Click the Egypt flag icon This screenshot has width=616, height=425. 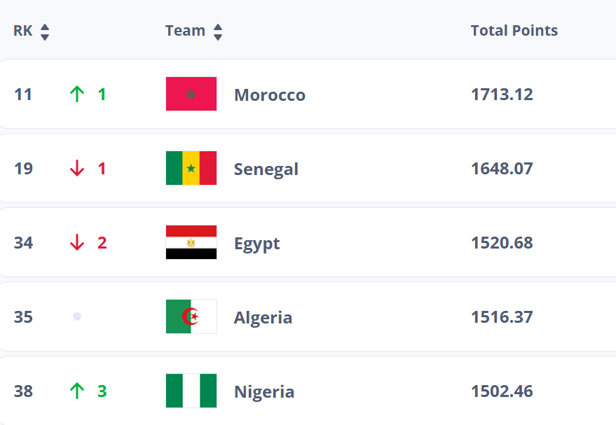[191, 242]
